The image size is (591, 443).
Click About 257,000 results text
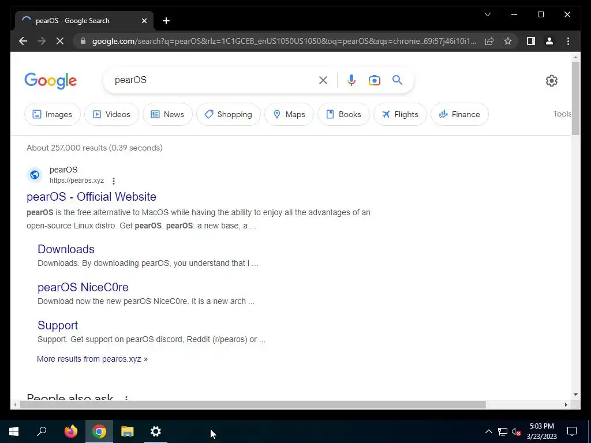94,148
